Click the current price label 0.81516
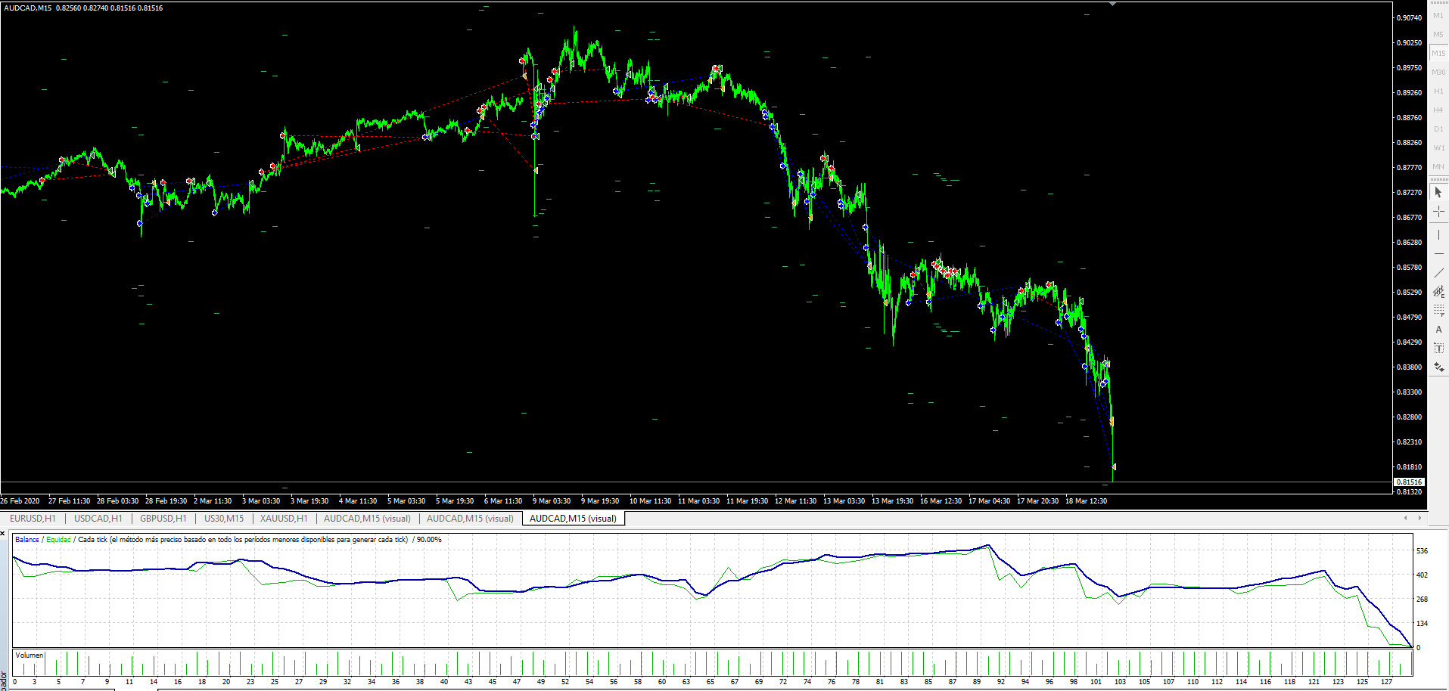This screenshot has width=1449, height=691. 1408,482
